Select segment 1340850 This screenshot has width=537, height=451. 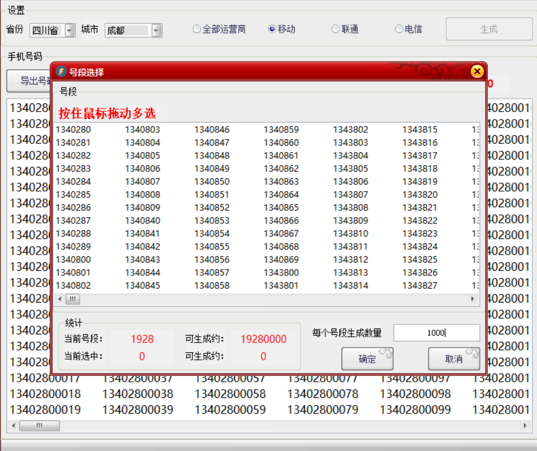coord(212,182)
